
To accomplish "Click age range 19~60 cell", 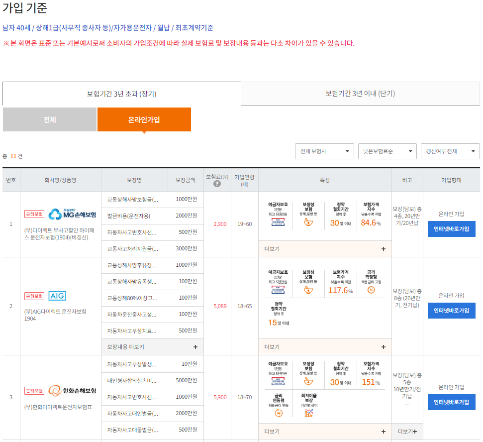I will [245, 224].
